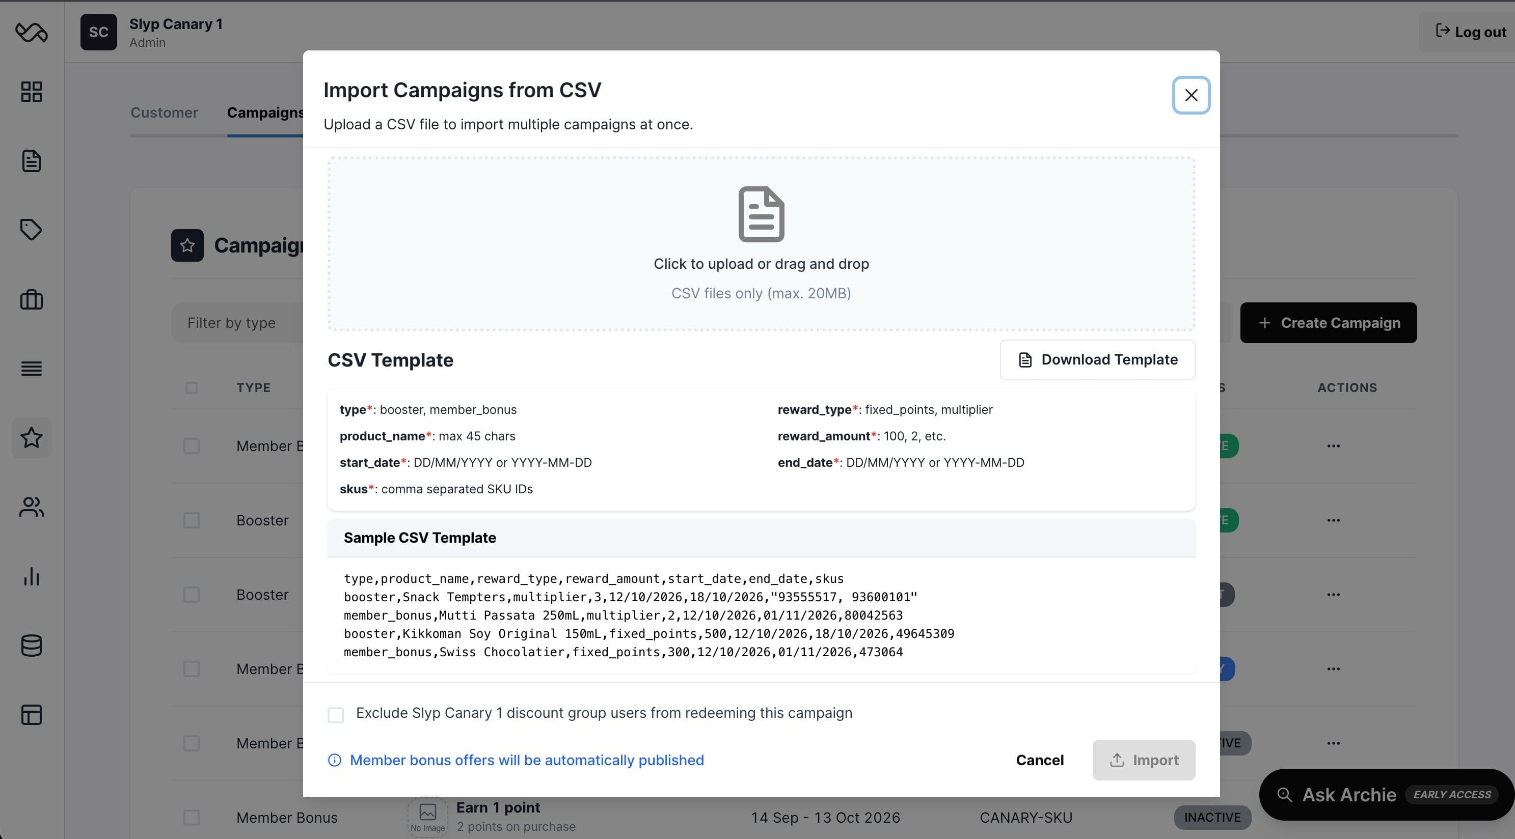Open the document page icon in sidebar

31,161
